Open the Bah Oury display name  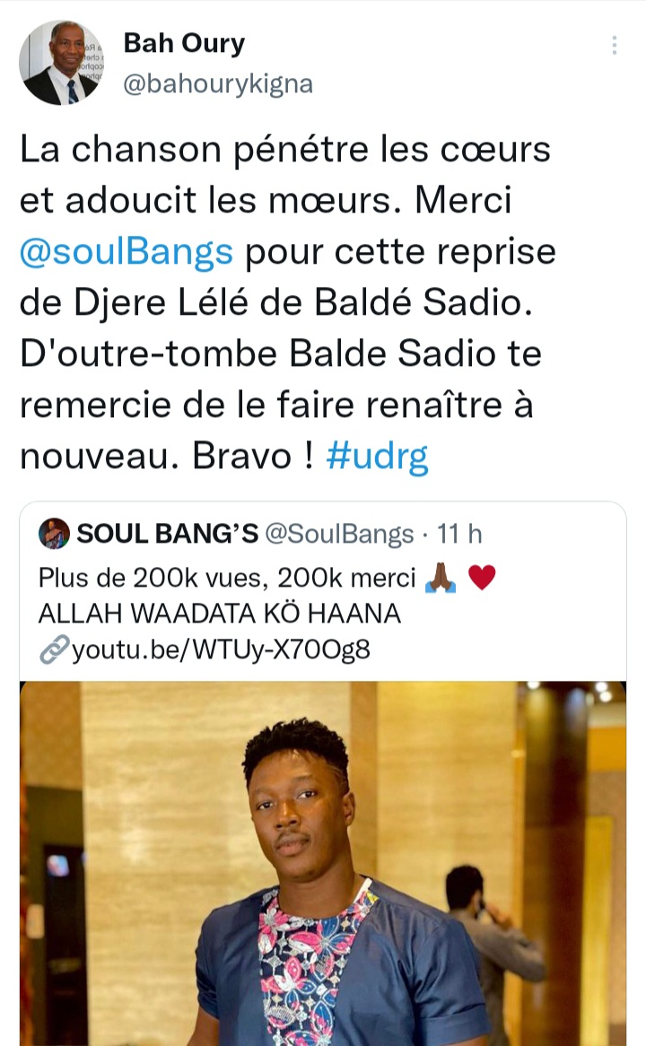(184, 43)
